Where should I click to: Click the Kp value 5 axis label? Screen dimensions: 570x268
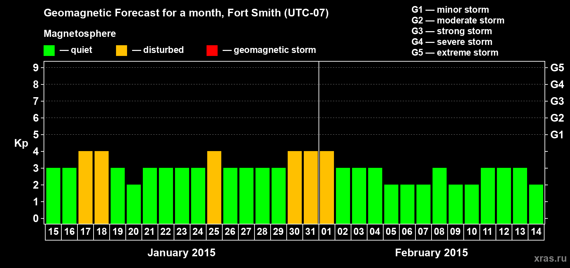click(36, 135)
